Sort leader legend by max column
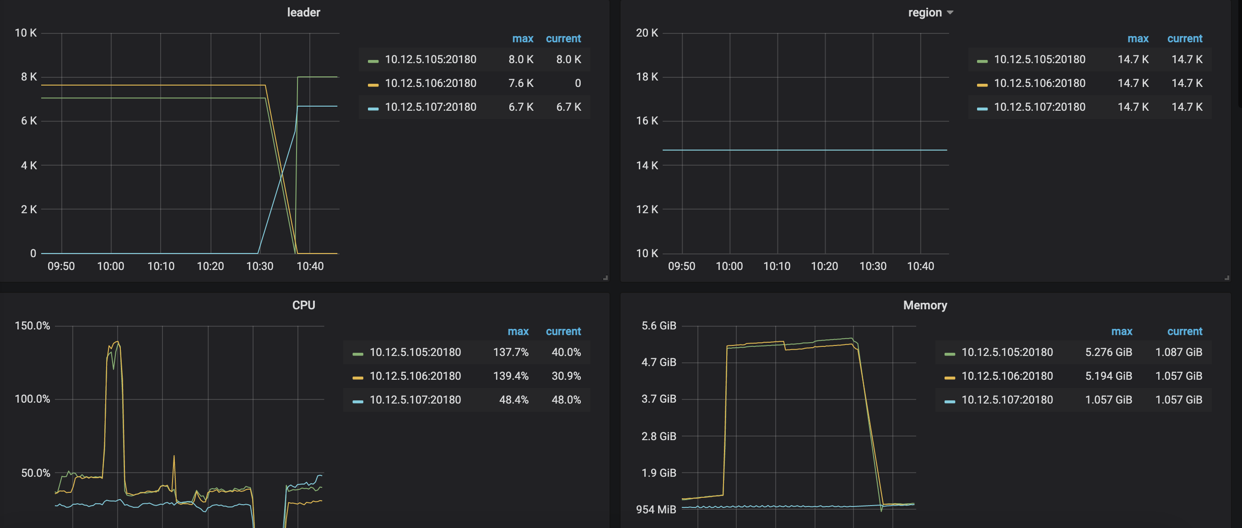 pyautogui.click(x=522, y=38)
